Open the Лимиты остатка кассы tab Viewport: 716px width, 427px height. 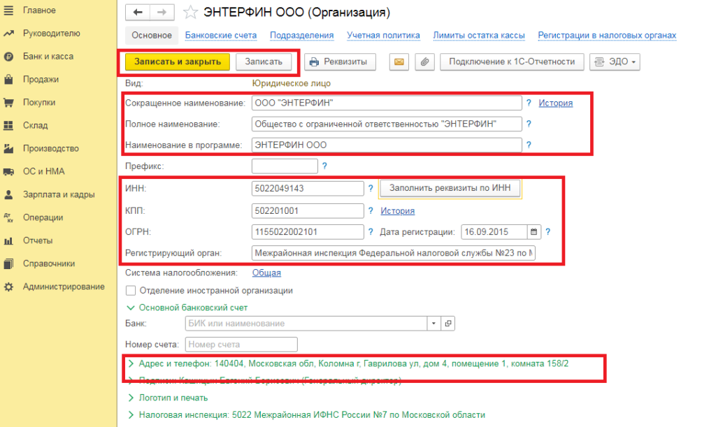[479, 35]
